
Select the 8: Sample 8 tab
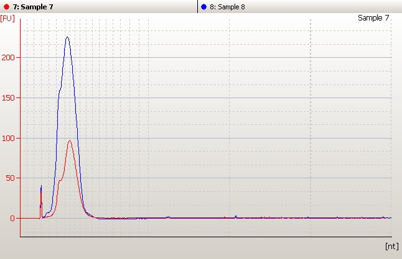point(300,7)
